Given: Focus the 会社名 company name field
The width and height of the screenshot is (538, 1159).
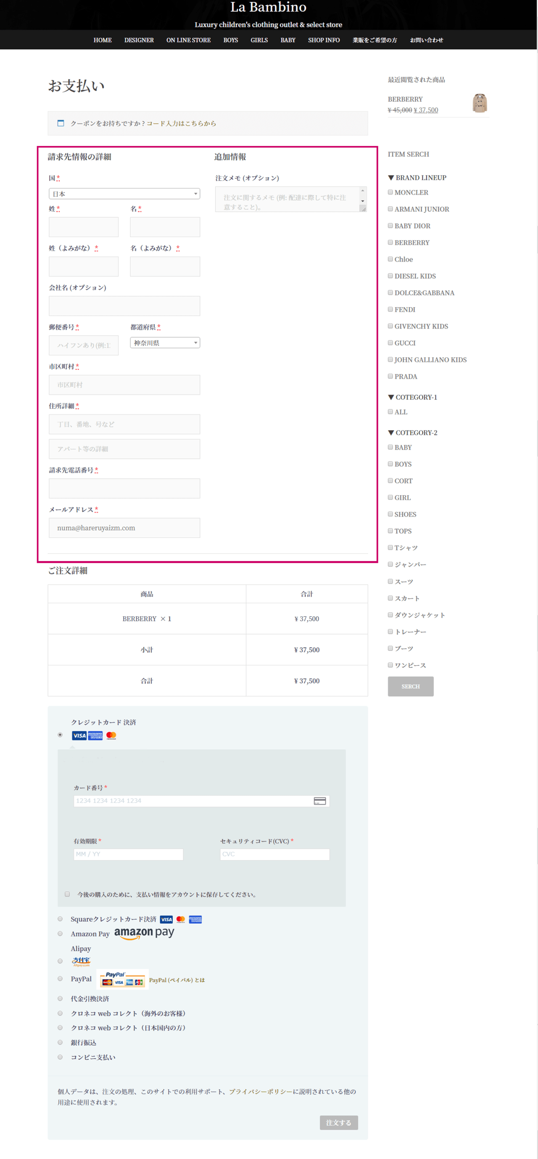Looking at the screenshot, I should pyautogui.click(x=124, y=306).
